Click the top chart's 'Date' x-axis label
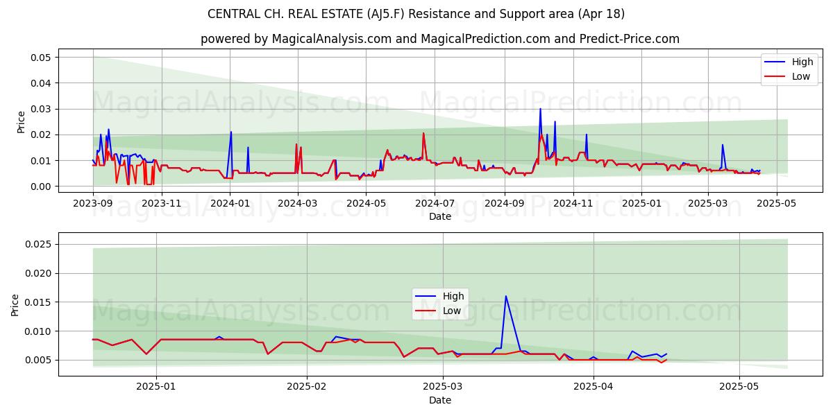The height and width of the screenshot is (416, 833). (x=440, y=216)
